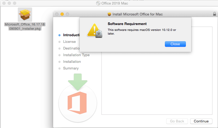Screen dimensions: 218x128
Task: Select the License step
Action: point(69,42)
